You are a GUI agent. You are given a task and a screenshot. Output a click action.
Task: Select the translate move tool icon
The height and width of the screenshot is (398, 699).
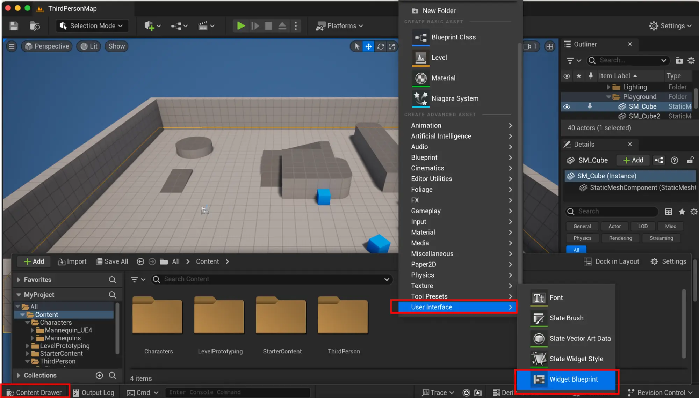(369, 46)
